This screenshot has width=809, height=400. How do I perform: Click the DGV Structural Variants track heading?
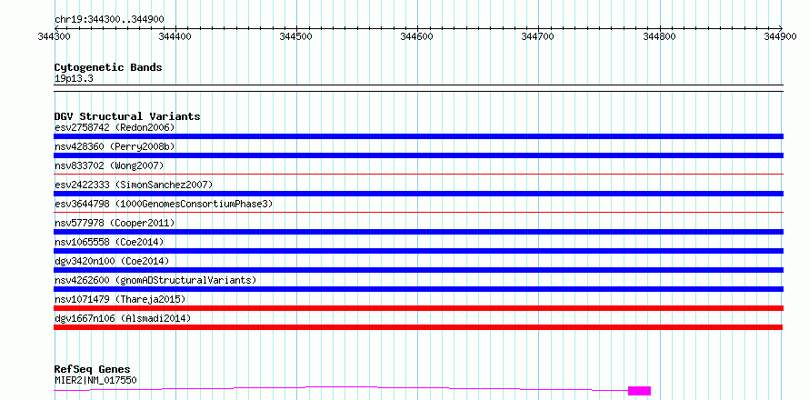coord(127,116)
